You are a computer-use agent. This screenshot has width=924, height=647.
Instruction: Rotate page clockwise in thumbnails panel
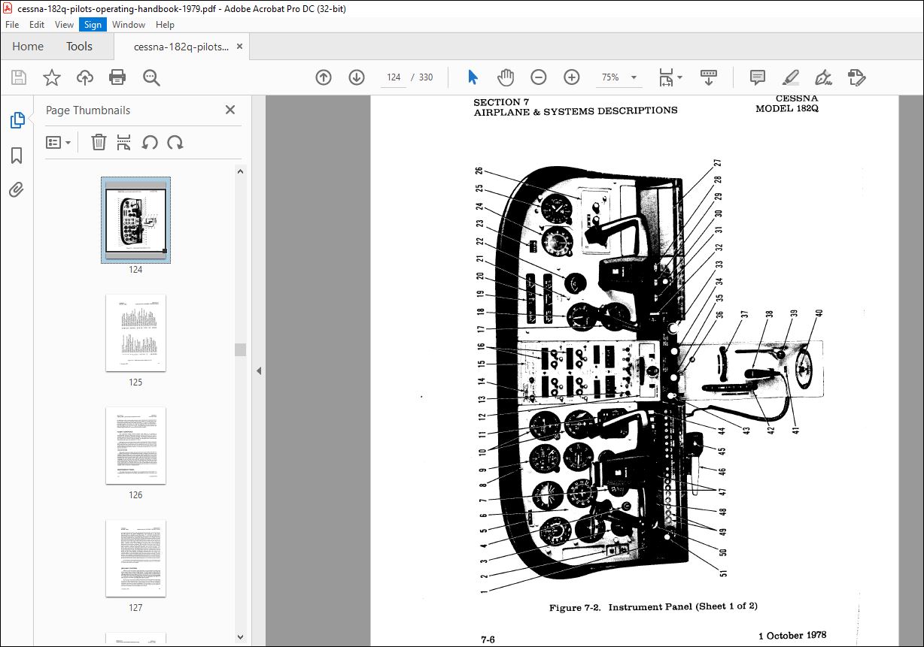pos(175,142)
